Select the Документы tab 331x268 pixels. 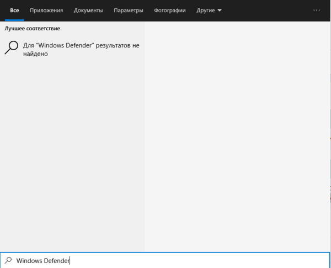[x=88, y=10]
